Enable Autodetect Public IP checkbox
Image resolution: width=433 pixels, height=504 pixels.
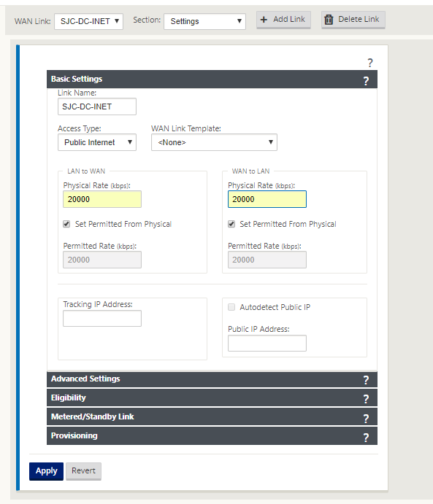(231, 307)
